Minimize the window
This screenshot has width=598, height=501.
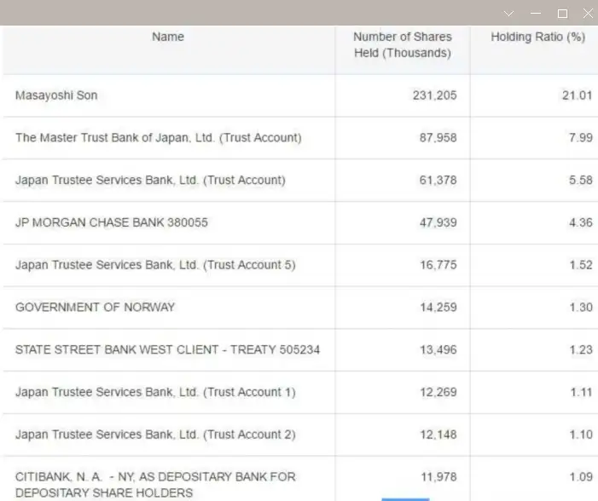pos(536,14)
